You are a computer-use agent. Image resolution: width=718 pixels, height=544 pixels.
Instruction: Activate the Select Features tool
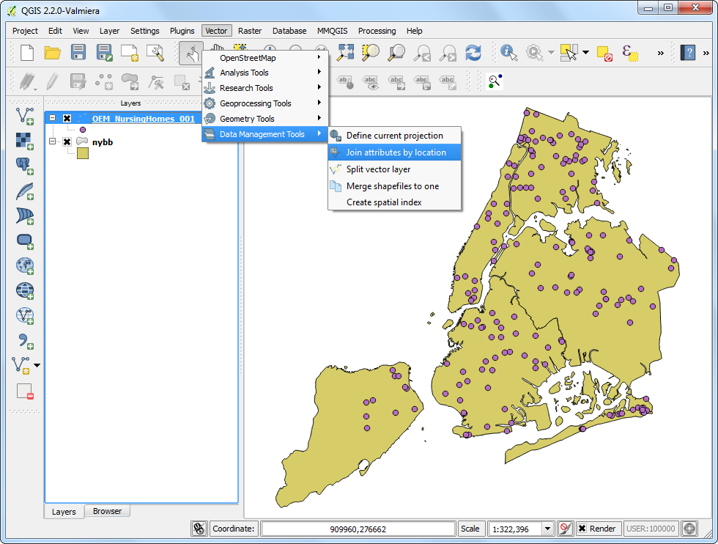569,53
